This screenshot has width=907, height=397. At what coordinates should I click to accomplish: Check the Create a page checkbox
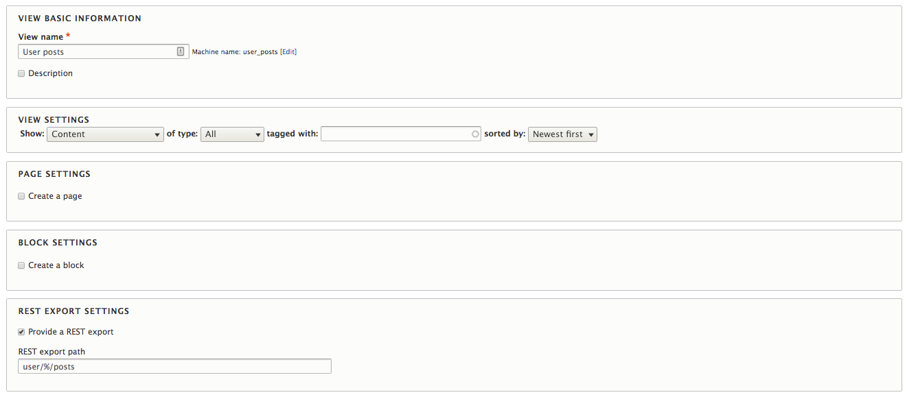click(21, 196)
